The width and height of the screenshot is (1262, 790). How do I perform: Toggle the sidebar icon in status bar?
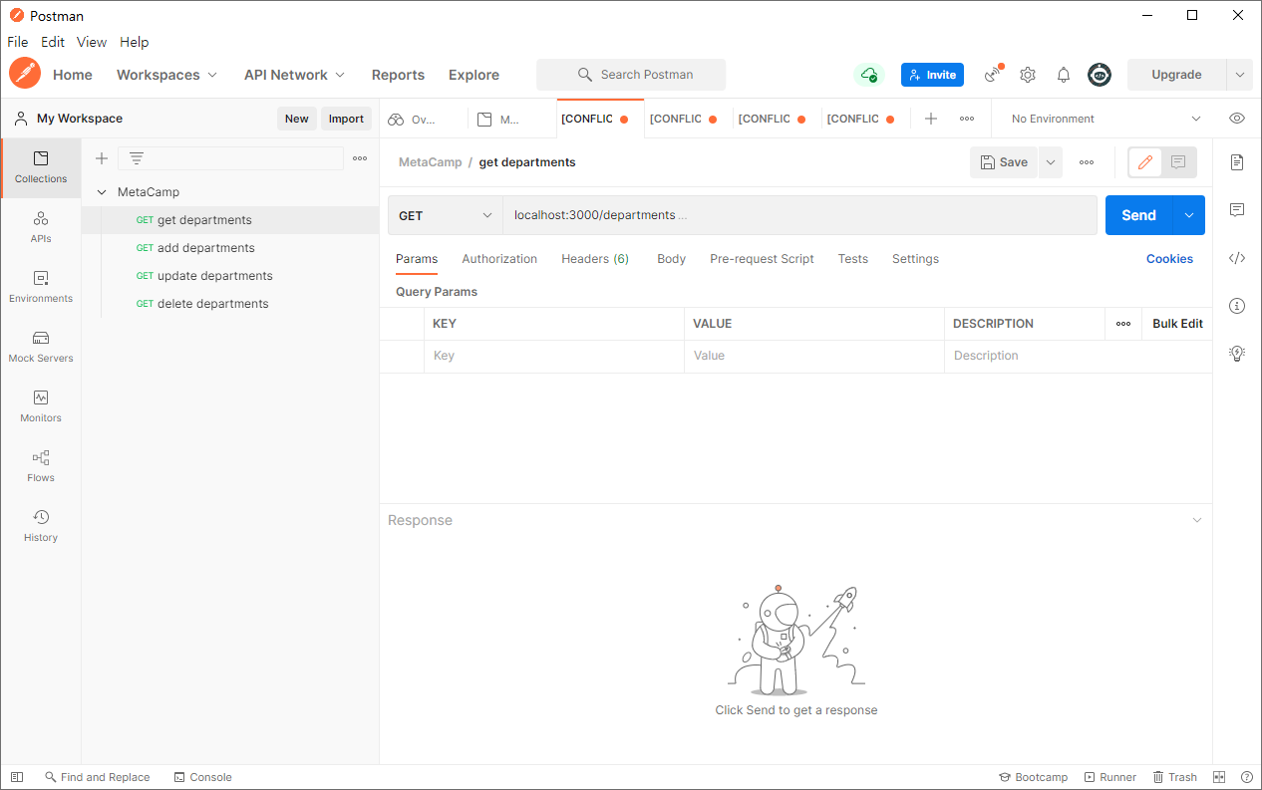(x=17, y=777)
